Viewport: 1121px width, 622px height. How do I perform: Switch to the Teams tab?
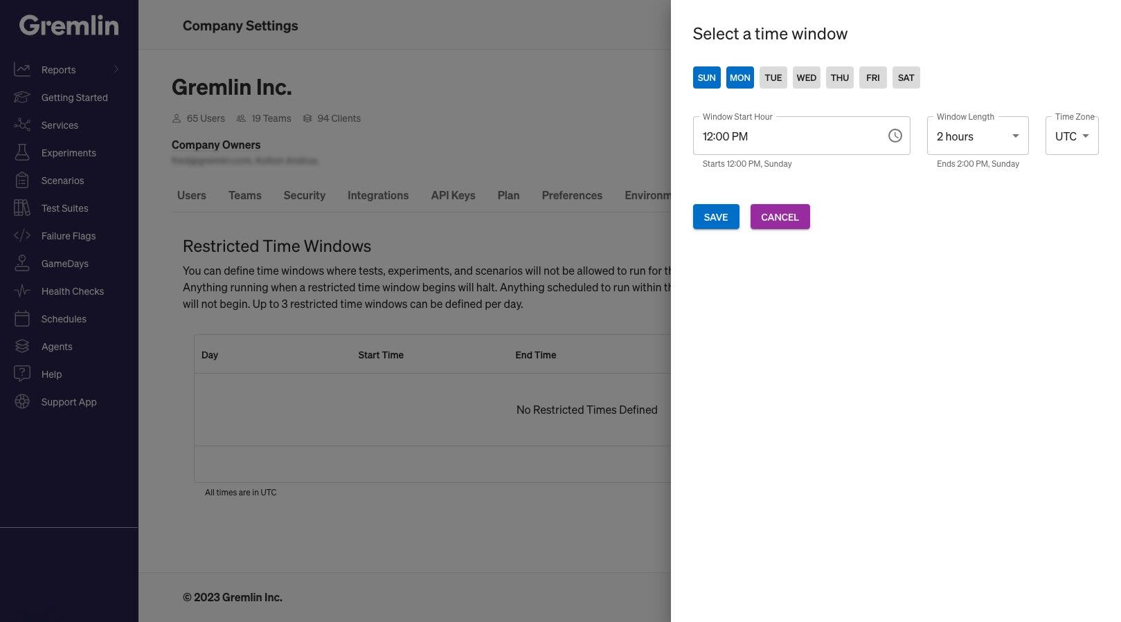[245, 195]
